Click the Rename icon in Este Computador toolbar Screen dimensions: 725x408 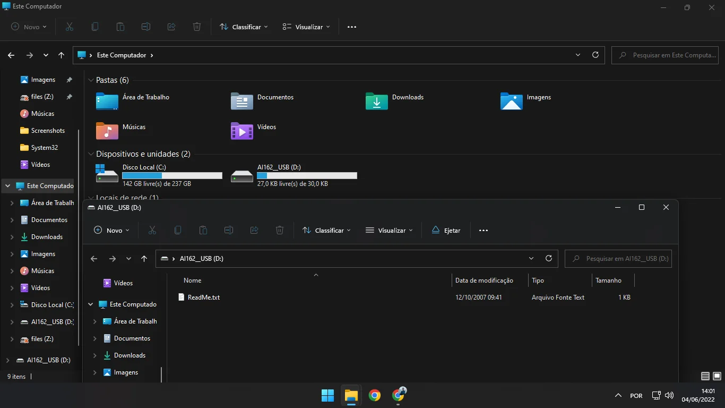(146, 27)
